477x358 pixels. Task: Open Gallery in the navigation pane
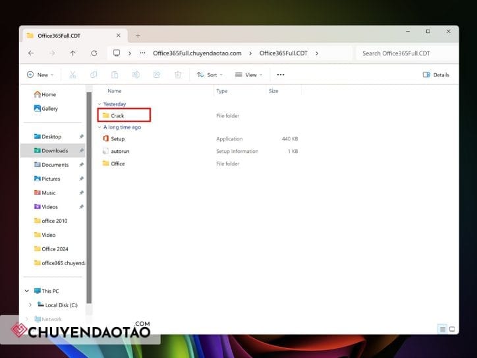(46, 108)
